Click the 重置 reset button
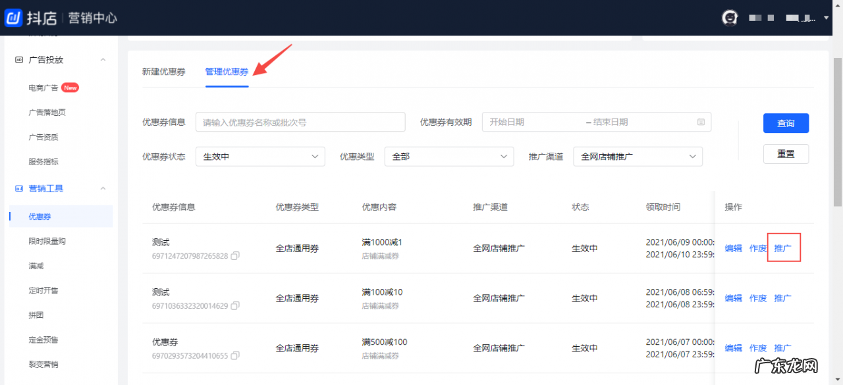This screenshot has height=385, width=843. [786, 153]
